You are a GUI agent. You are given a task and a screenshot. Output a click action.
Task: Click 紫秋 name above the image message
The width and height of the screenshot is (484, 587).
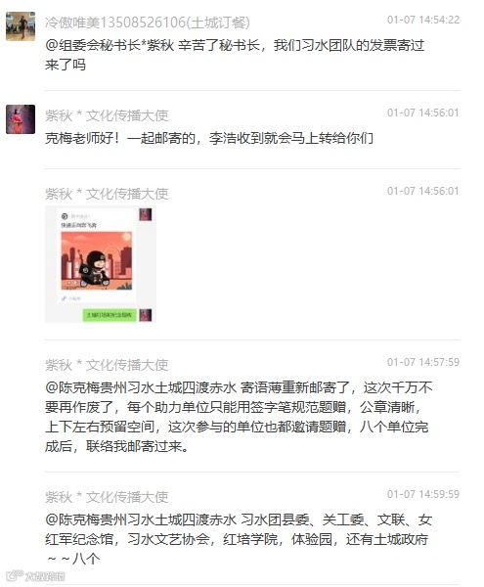click(107, 194)
